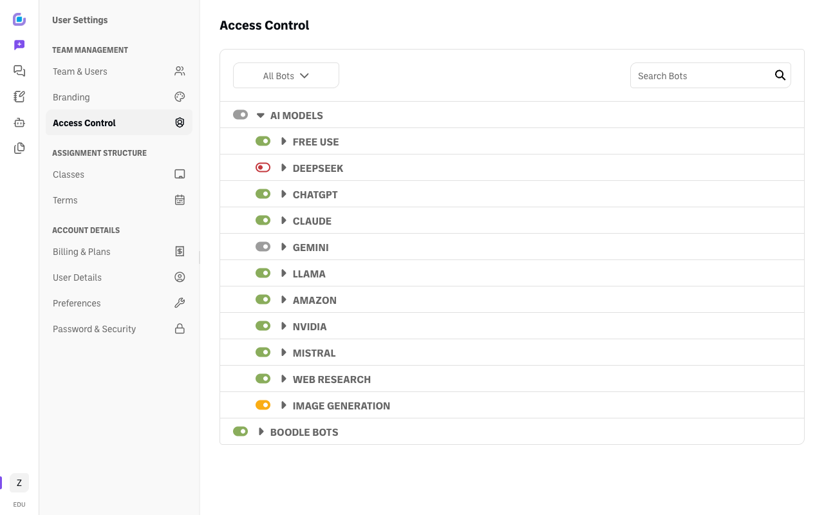Viewport: 824px width, 515px height.
Task: Open conversations icon in left rail
Action: click(x=19, y=71)
